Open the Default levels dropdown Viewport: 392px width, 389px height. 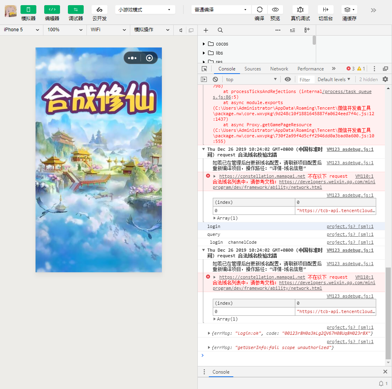[x=334, y=80]
